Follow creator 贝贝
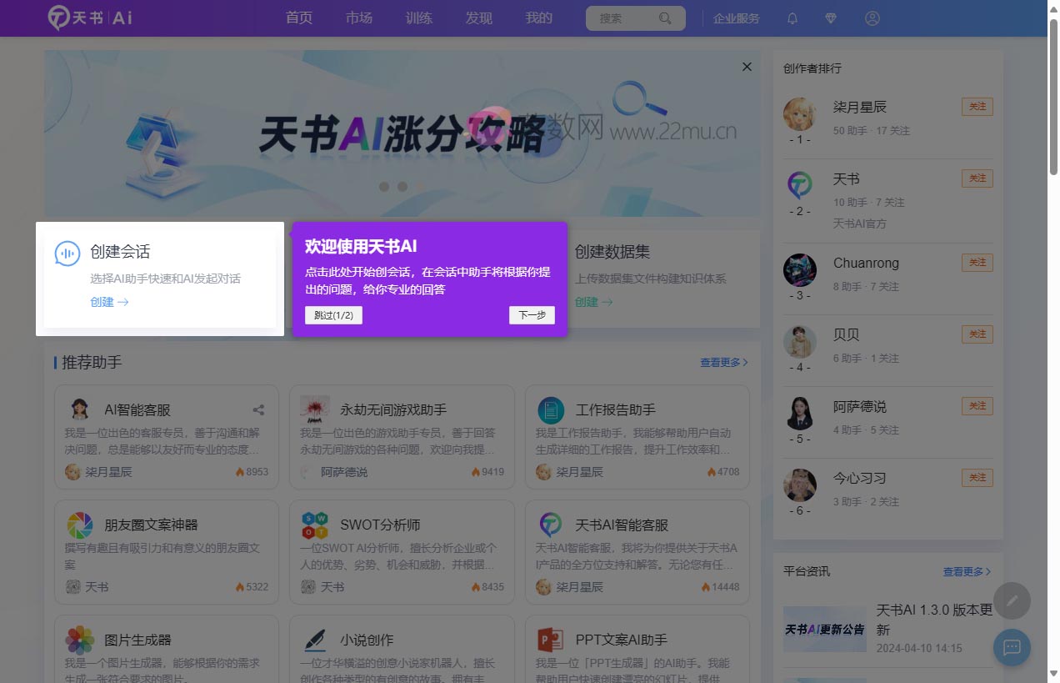The height and width of the screenshot is (683, 1060). 976,334
